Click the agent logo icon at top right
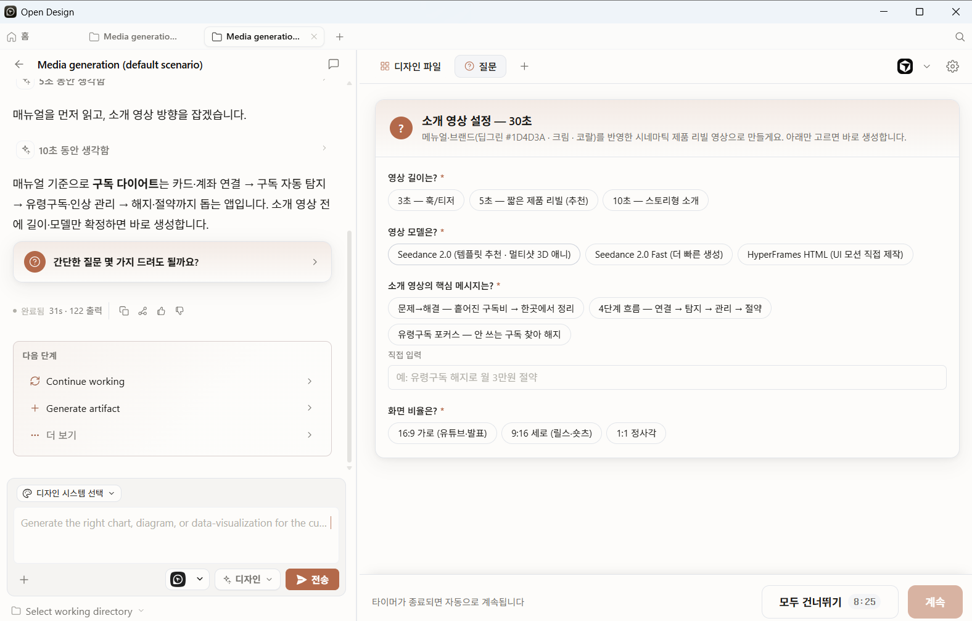The height and width of the screenshot is (621, 972). 905,66
